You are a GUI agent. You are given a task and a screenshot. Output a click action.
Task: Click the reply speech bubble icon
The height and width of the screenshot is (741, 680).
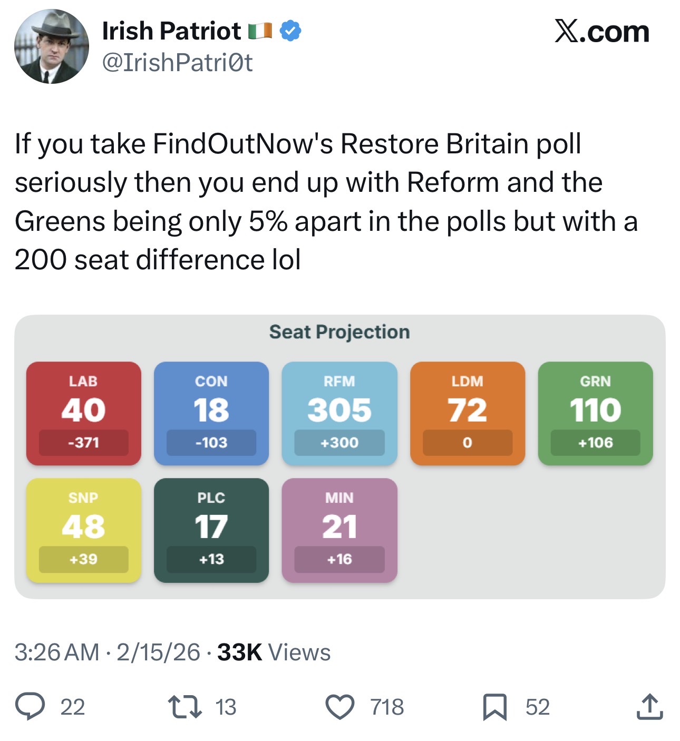coord(30,707)
